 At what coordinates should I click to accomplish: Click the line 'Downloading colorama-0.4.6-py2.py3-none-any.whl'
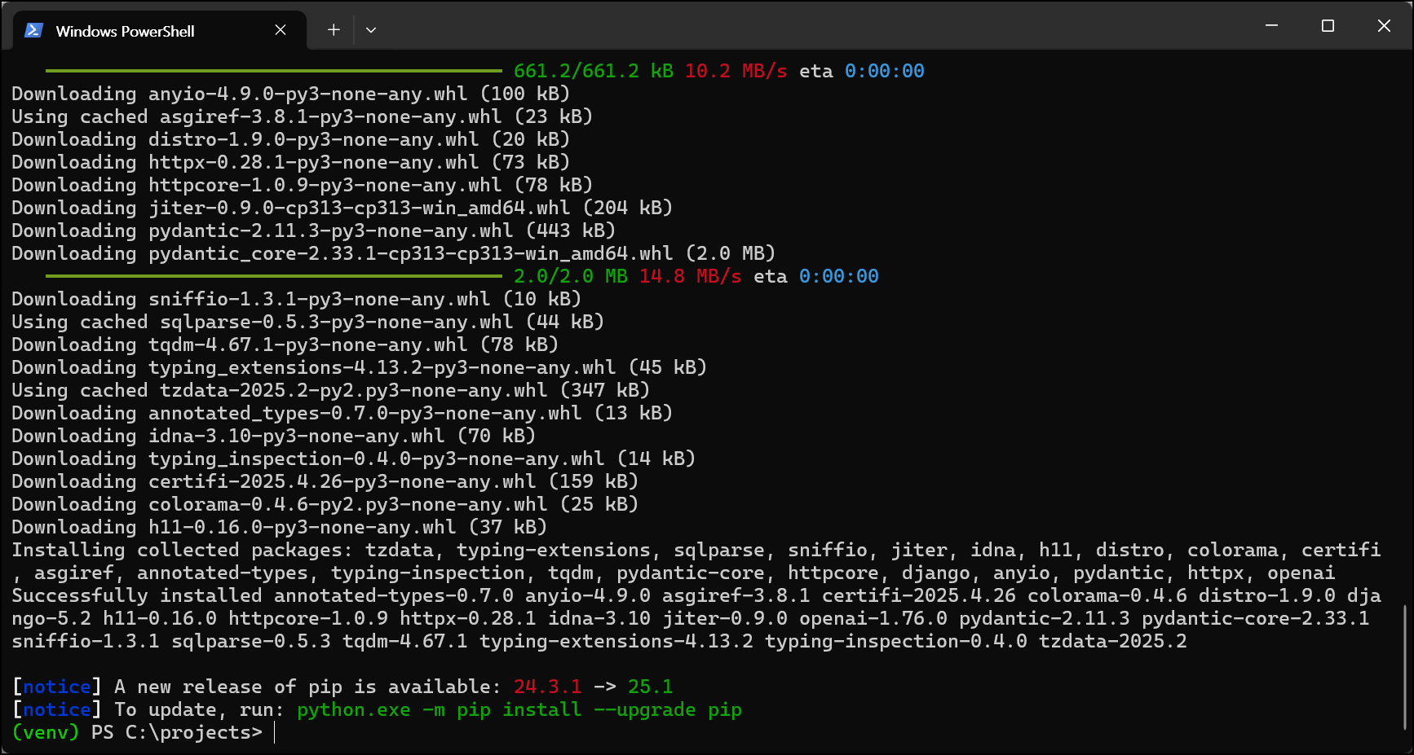(x=325, y=504)
